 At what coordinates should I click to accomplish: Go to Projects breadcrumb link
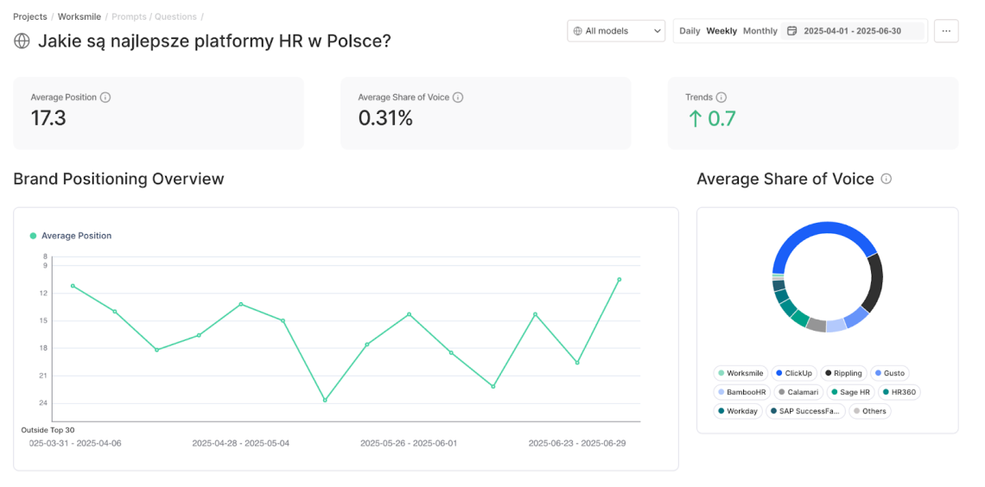point(29,16)
